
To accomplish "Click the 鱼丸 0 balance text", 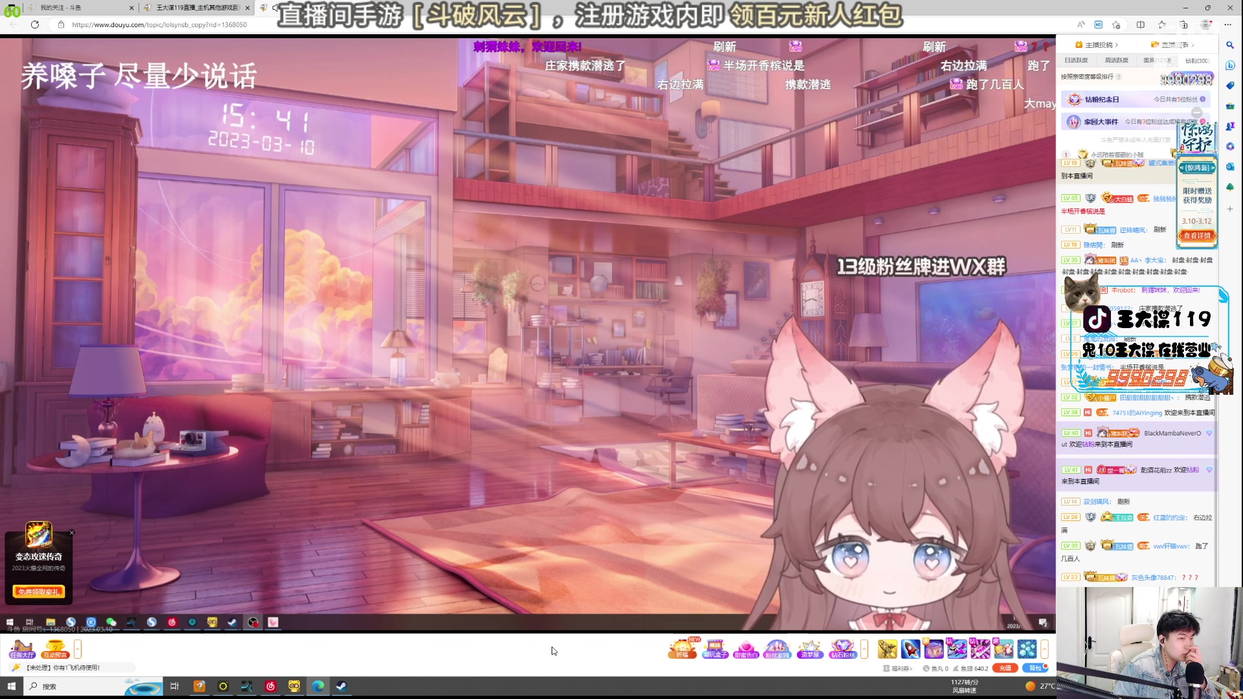I will (x=936, y=669).
